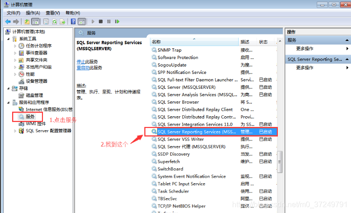351x213 pixels.
Task: Select 本地用户和组 tree node
Action: tap(39, 67)
